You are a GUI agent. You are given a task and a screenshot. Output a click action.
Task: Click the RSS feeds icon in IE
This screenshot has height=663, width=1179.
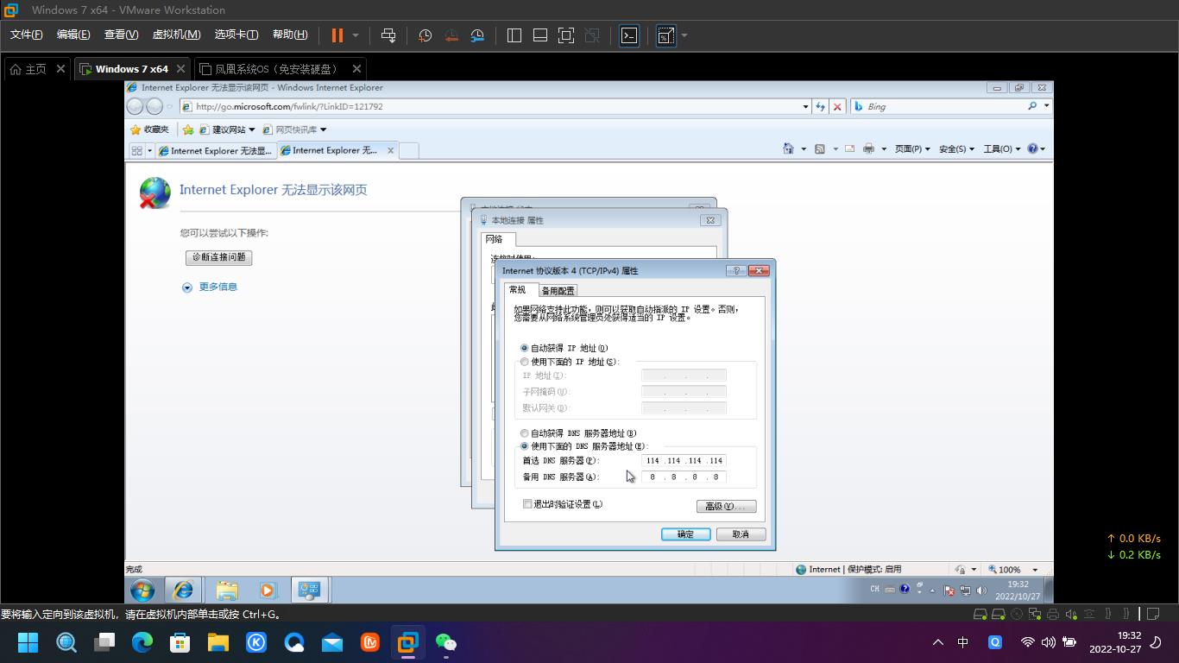pyautogui.click(x=821, y=148)
